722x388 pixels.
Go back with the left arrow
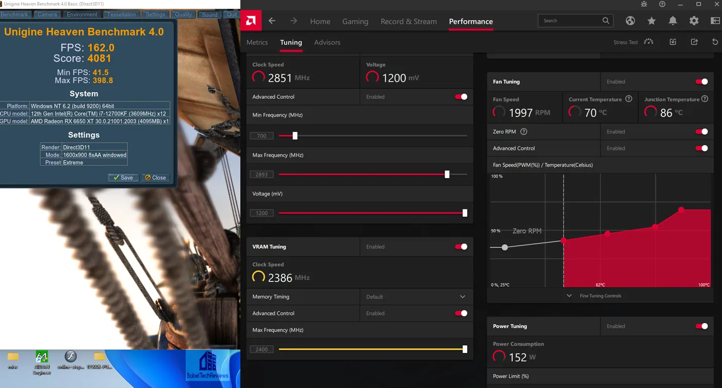pyautogui.click(x=272, y=21)
